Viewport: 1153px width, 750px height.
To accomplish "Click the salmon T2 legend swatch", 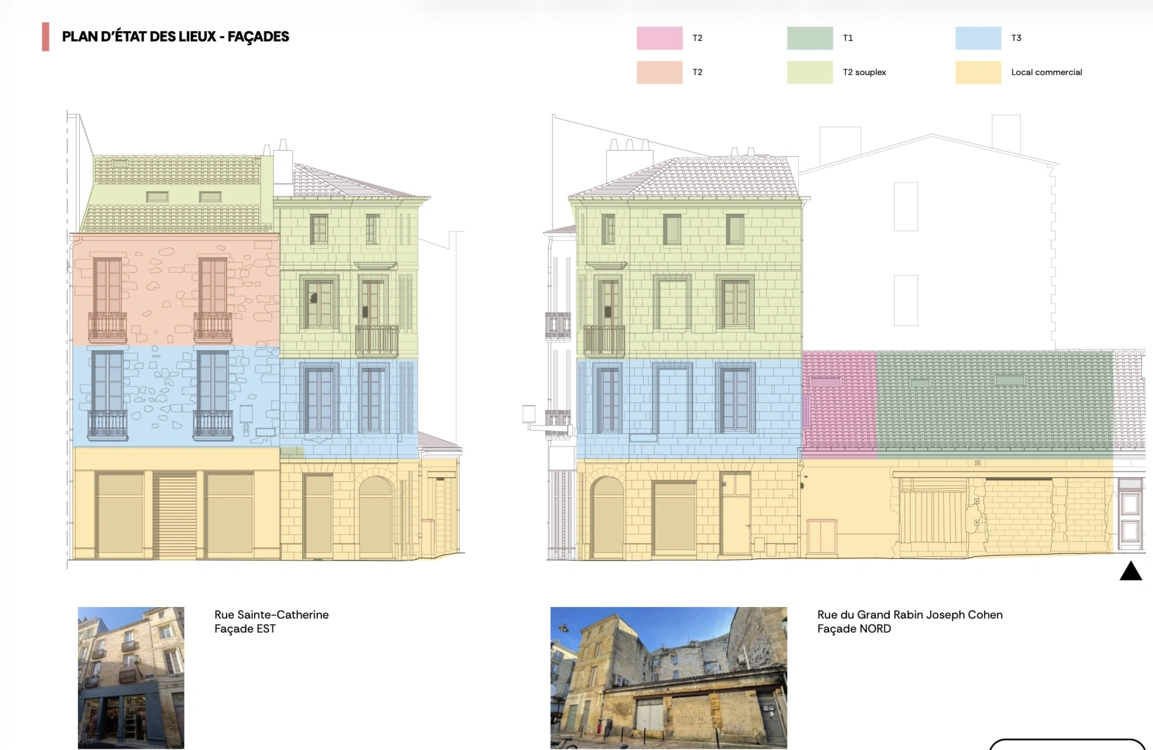I will point(659,72).
